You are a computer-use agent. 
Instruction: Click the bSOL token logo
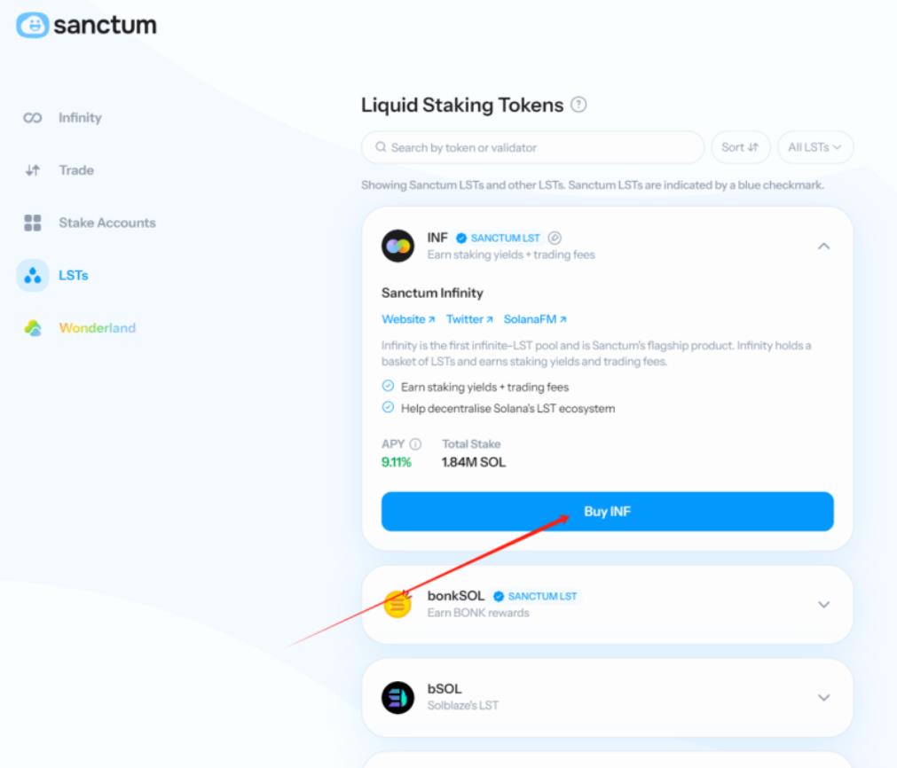(x=397, y=697)
